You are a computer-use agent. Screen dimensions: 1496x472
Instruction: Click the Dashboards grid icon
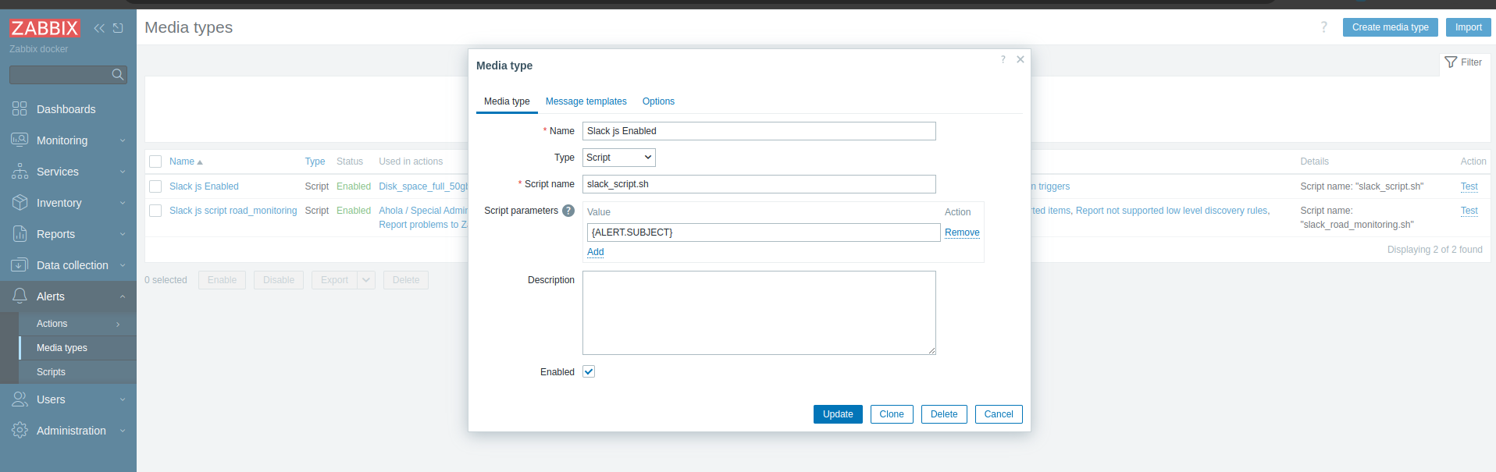pos(20,108)
